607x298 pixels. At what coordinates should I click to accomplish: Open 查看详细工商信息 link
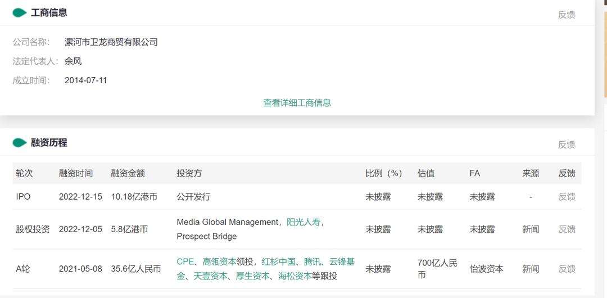pos(297,103)
